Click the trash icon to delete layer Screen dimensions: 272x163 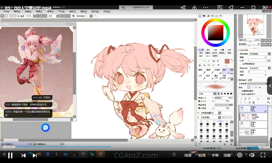pos(254,102)
